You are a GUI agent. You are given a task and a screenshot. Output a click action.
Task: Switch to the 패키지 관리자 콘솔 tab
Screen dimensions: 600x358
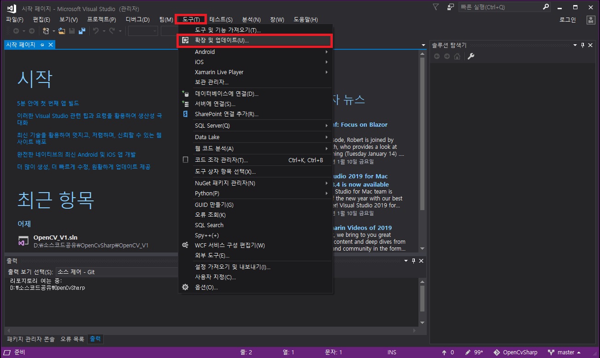click(x=30, y=339)
